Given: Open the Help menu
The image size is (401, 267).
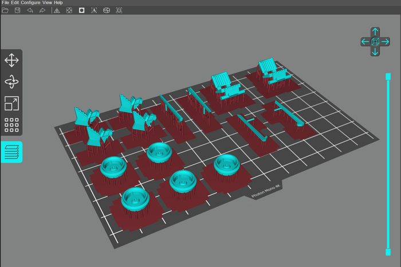Looking at the screenshot, I should click(x=58, y=3).
